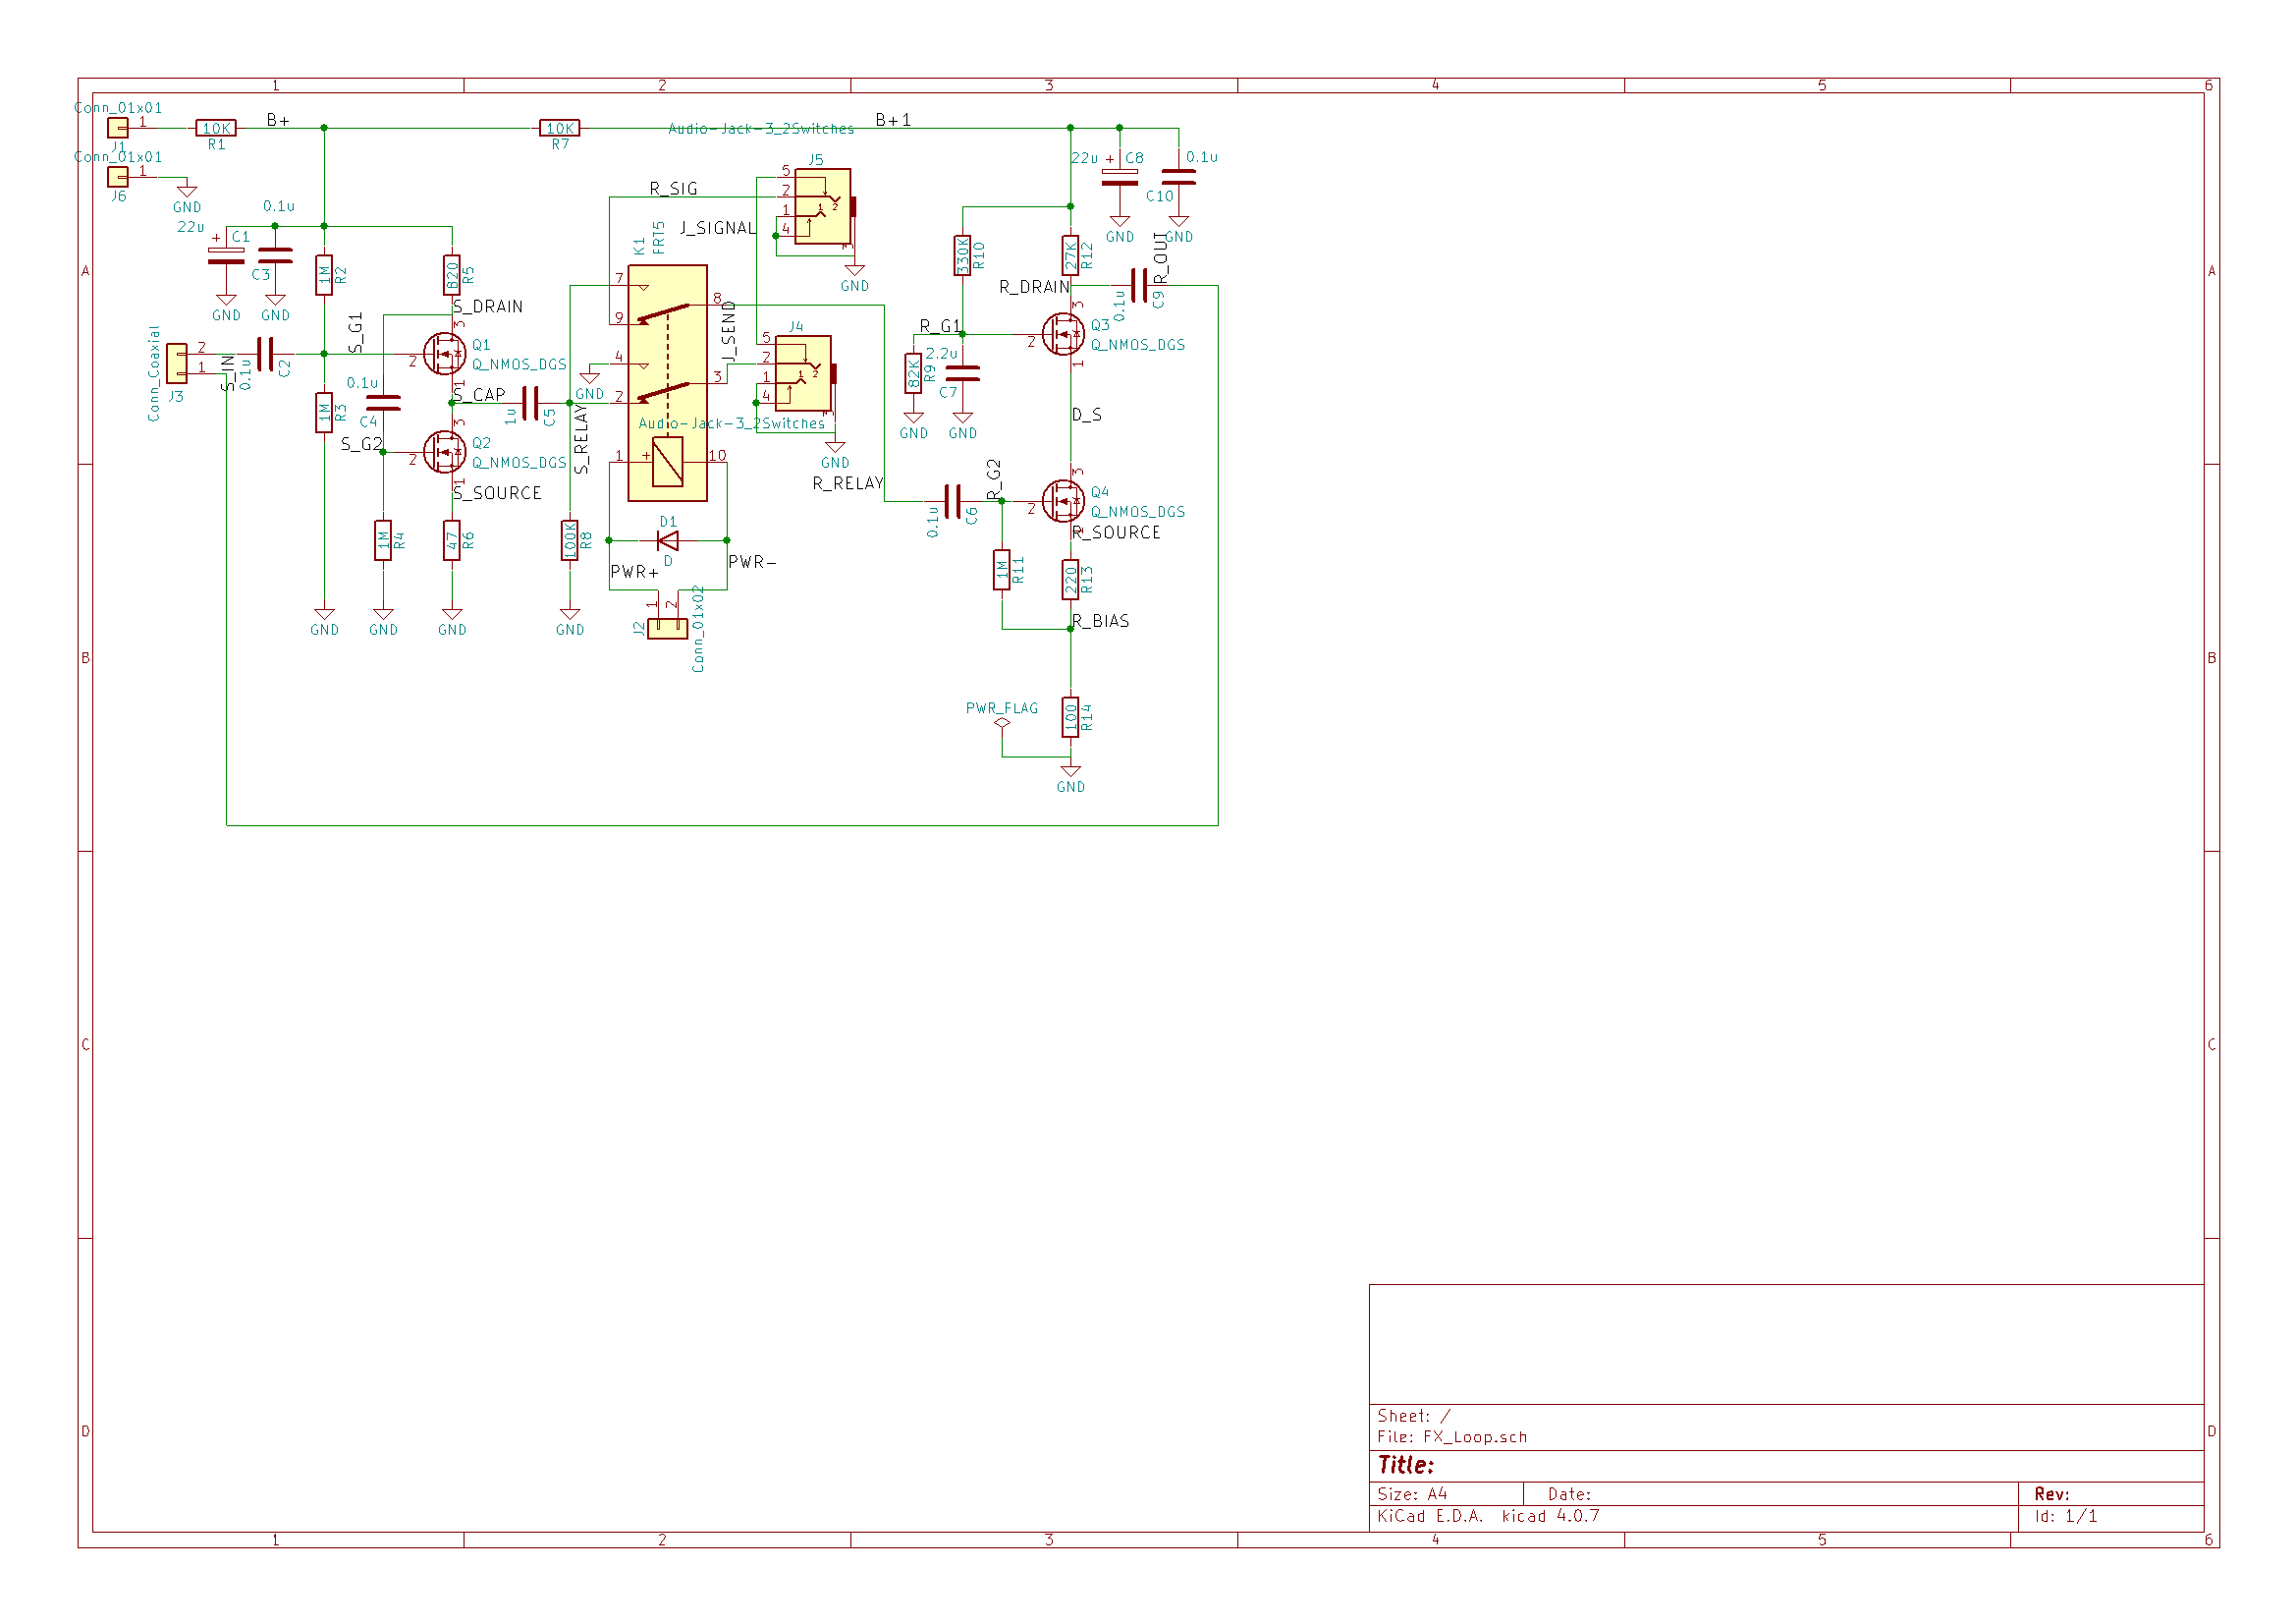Select the D1 diode symbol
The height and width of the screenshot is (1624, 2296).
(x=667, y=541)
